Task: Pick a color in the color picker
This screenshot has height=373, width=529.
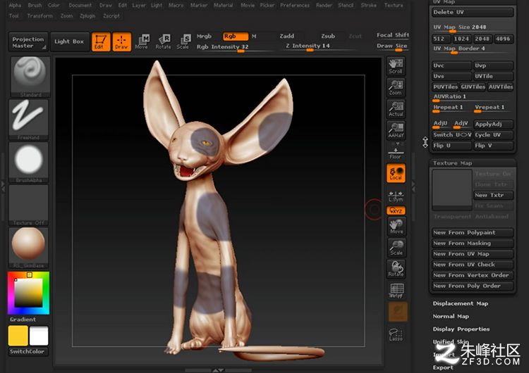Action: point(29,293)
